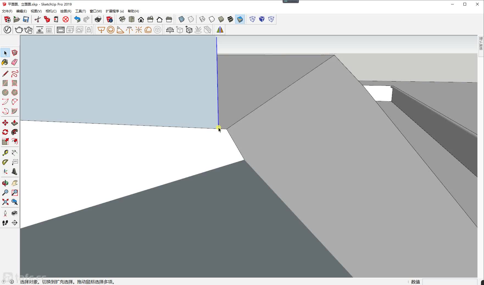Save the model with floppy disk icon
The height and width of the screenshot is (285, 484).
(26, 19)
